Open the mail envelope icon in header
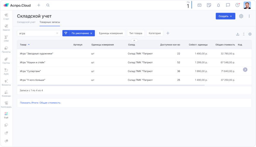This screenshot has height=147, width=256. (199, 5)
